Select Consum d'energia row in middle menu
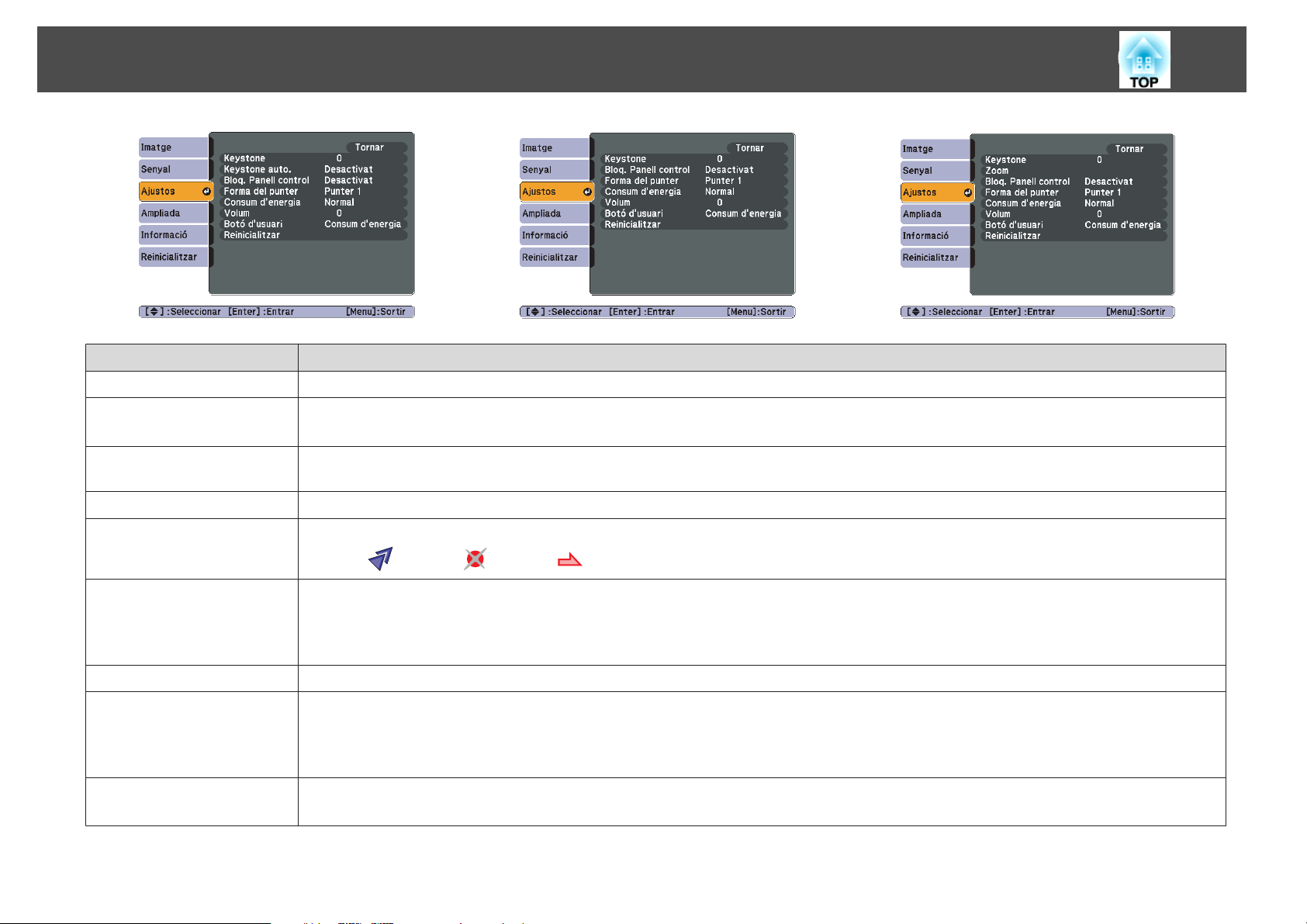 694,192
